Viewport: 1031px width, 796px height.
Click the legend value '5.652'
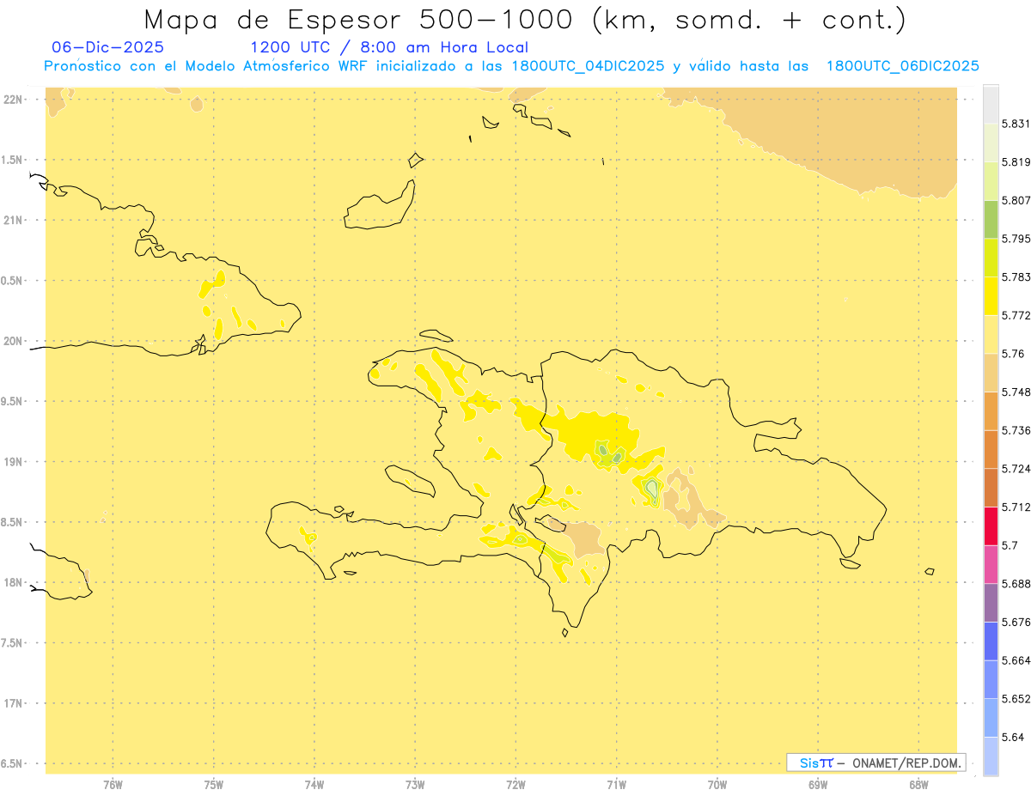[x=1016, y=699]
